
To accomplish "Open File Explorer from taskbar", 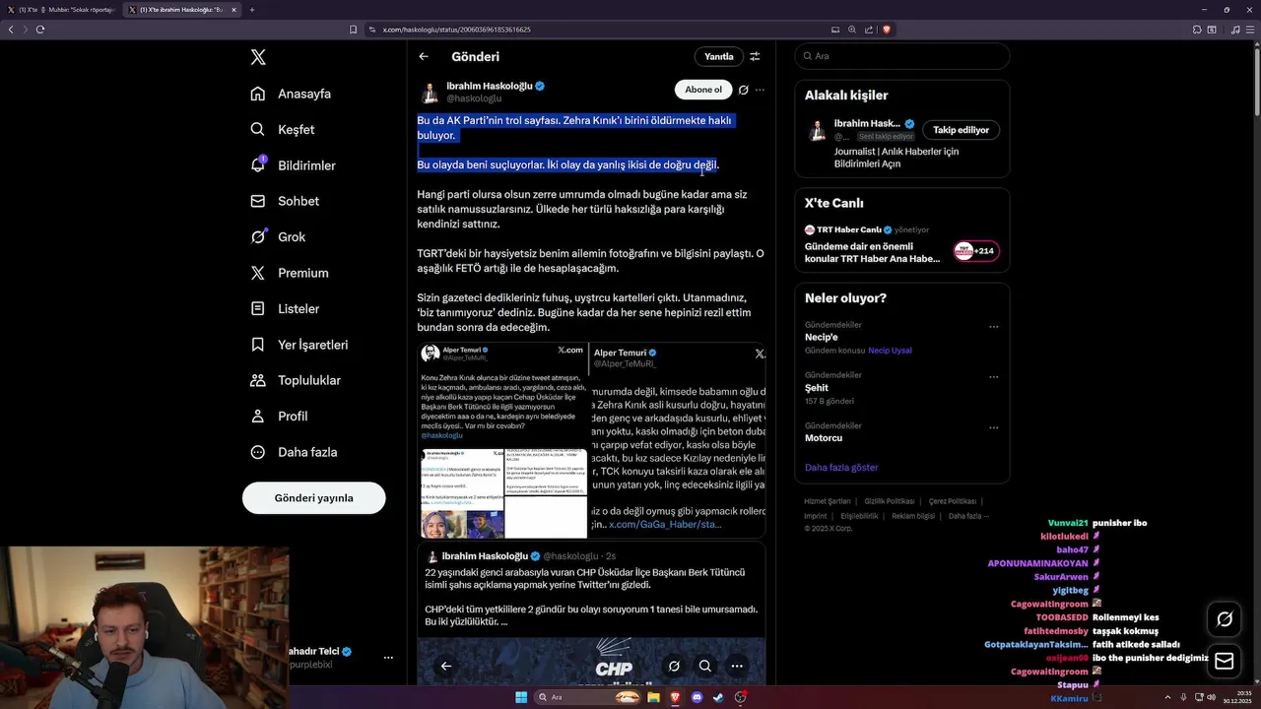I will coord(652,697).
